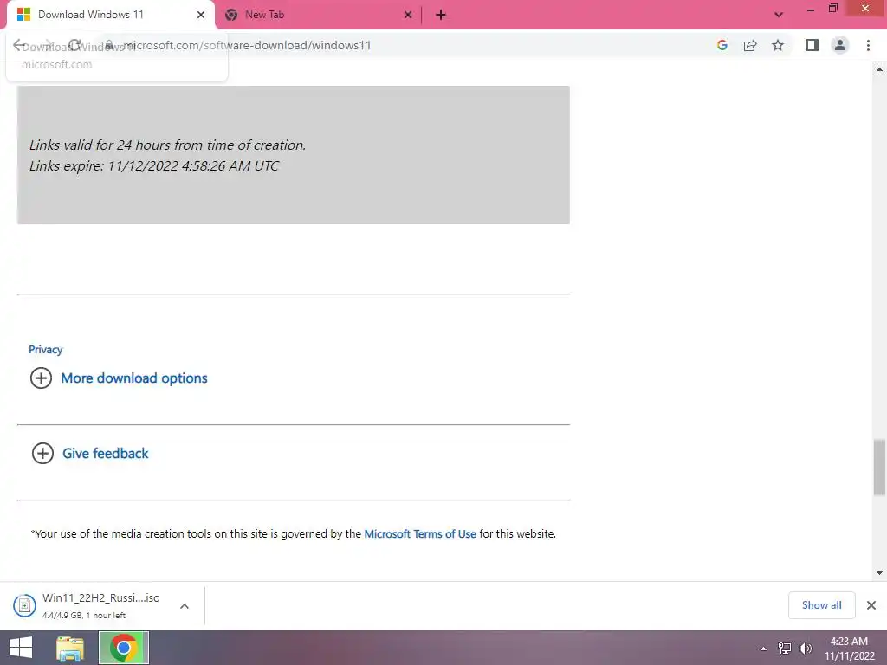Click the Chrome taskbar icon
The height and width of the screenshot is (665, 887).
pos(123,648)
